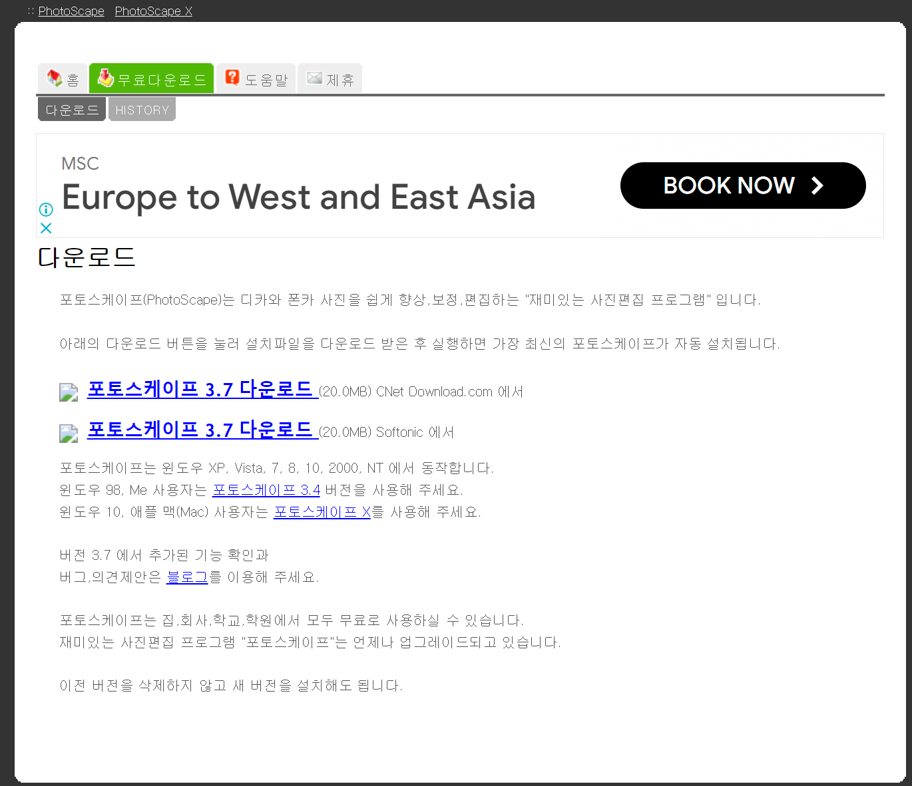Image resolution: width=912 pixels, height=786 pixels.
Task: Click the envelope icon on 제휴 tab
Action: coord(314,78)
